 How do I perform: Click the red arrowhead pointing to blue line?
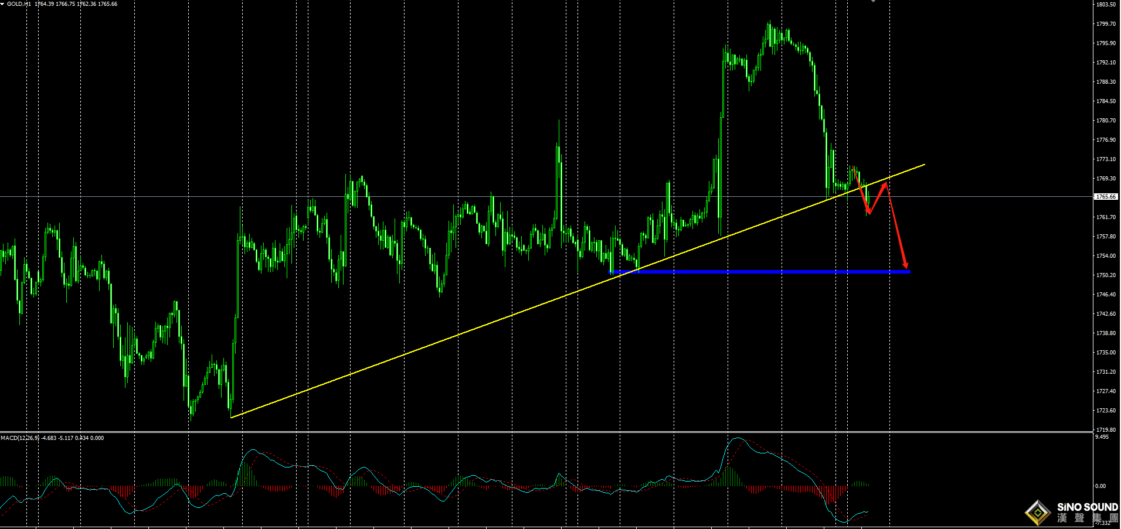click(906, 267)
